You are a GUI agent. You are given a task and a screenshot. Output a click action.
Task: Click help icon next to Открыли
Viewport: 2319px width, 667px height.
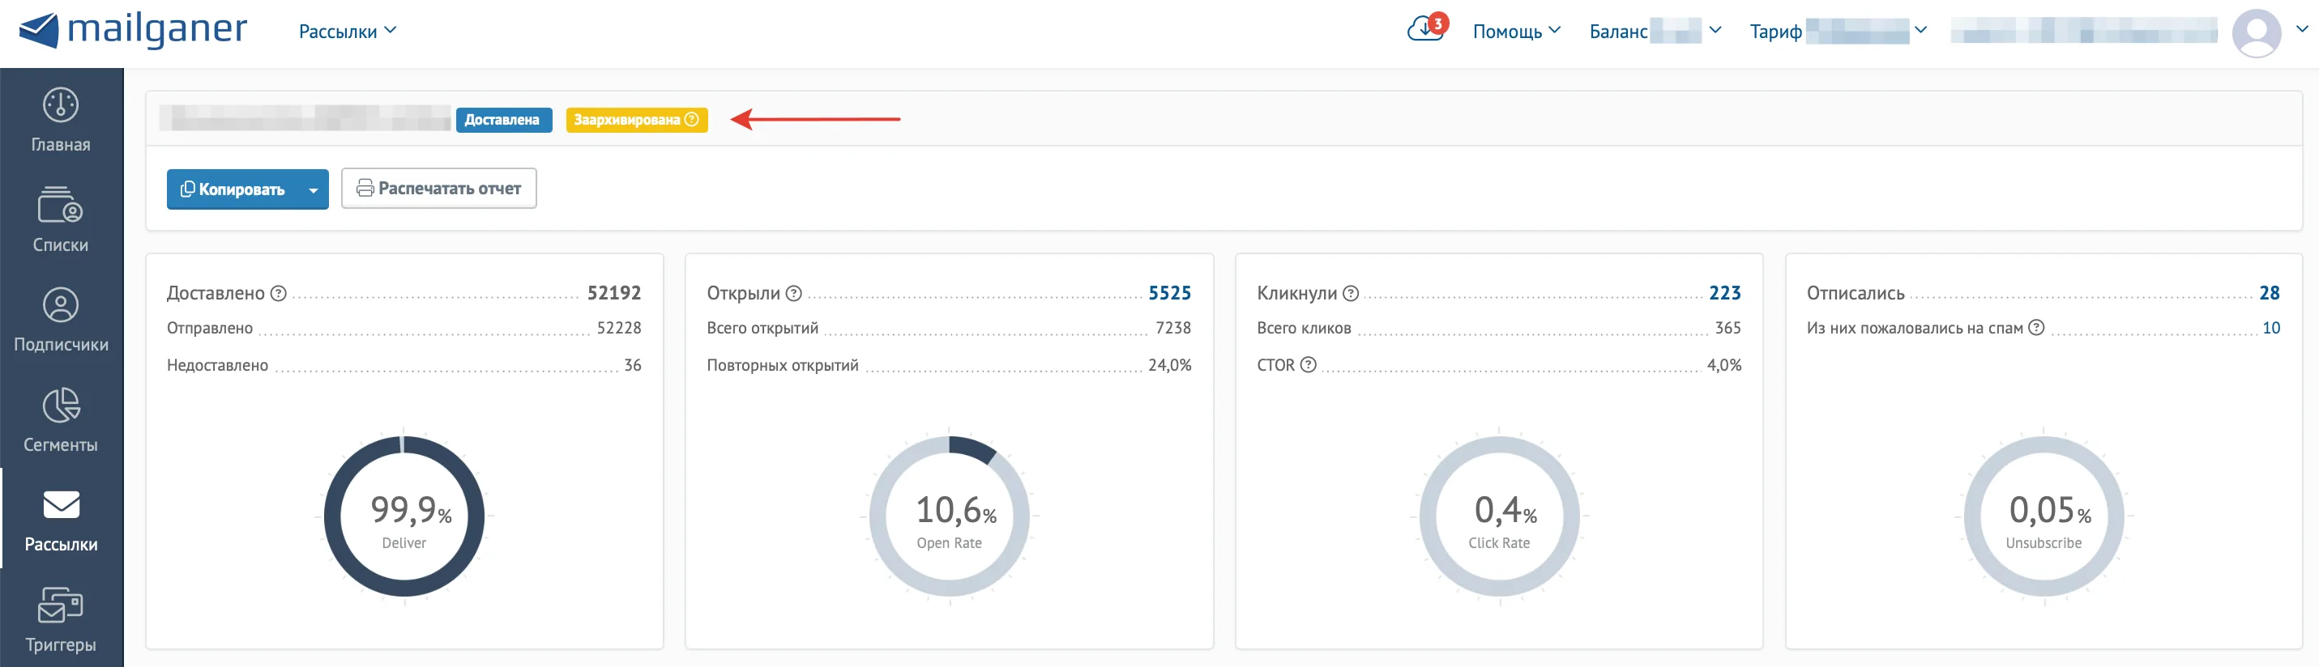pyautogui.click(x=793, y=293)
